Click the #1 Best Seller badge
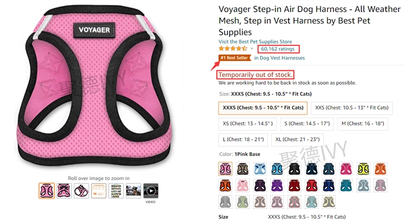 235,58
